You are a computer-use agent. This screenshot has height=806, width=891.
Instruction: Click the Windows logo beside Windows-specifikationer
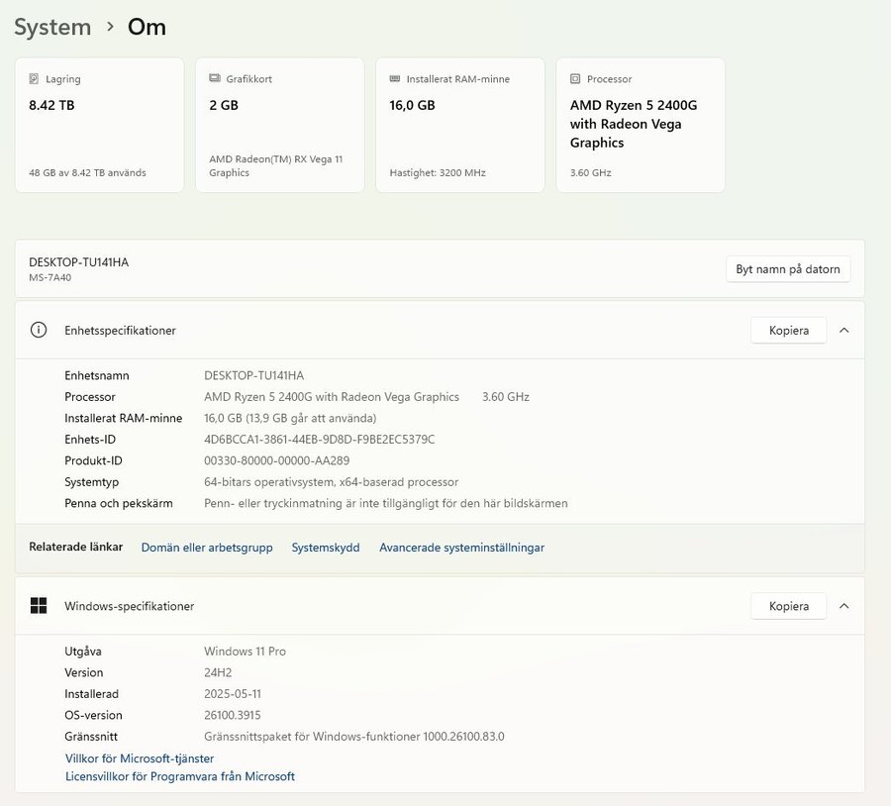tap(39, 605)
